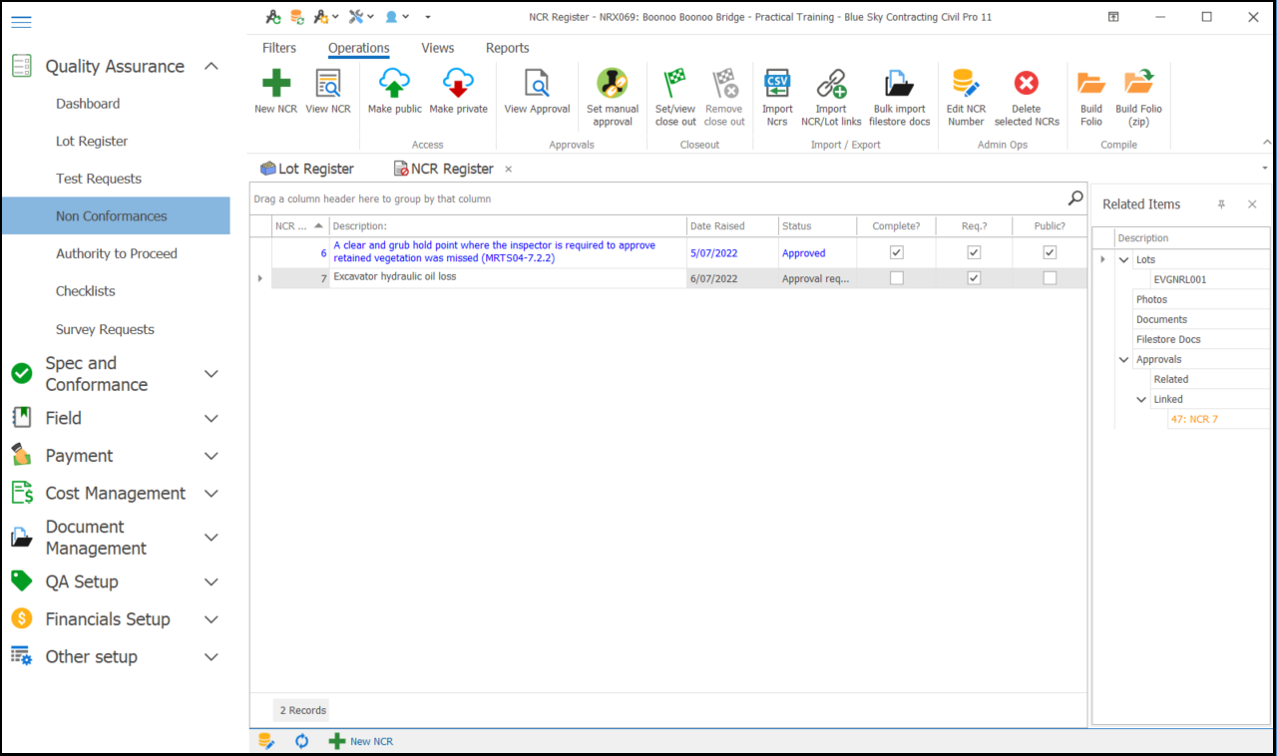1277x756 pixels.
Task: Select lot EVGNRL001 in Related Items
Action: [x=1179, y=280]
